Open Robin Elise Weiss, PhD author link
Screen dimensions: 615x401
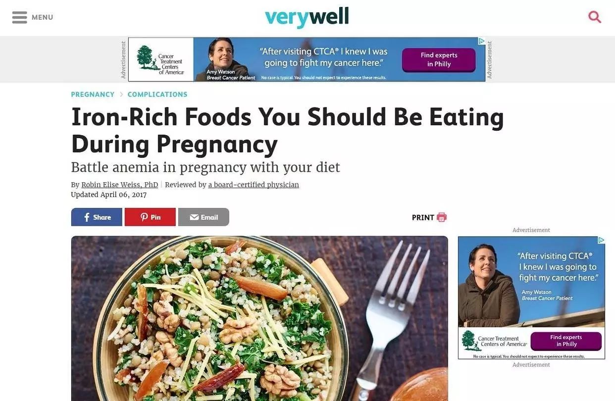click(x=120, y=185)
